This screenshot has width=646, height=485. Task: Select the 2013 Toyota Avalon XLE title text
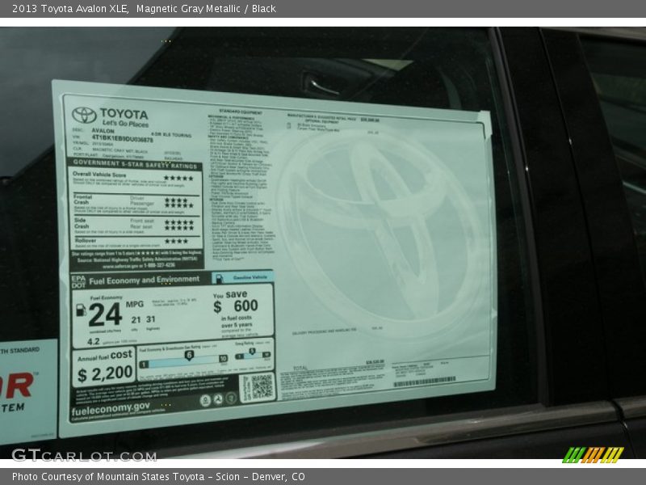point(69,10)
